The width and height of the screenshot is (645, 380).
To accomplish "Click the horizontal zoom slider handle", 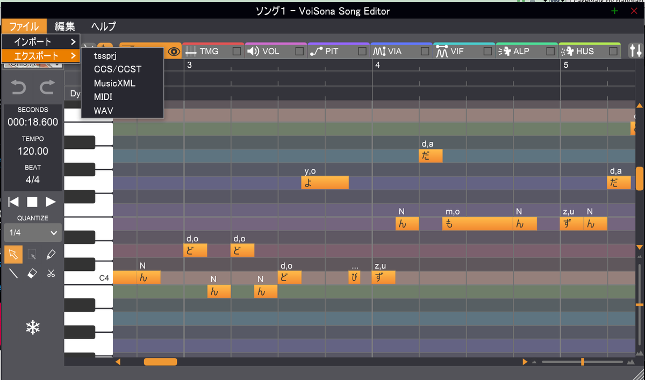I will (582, 362).
